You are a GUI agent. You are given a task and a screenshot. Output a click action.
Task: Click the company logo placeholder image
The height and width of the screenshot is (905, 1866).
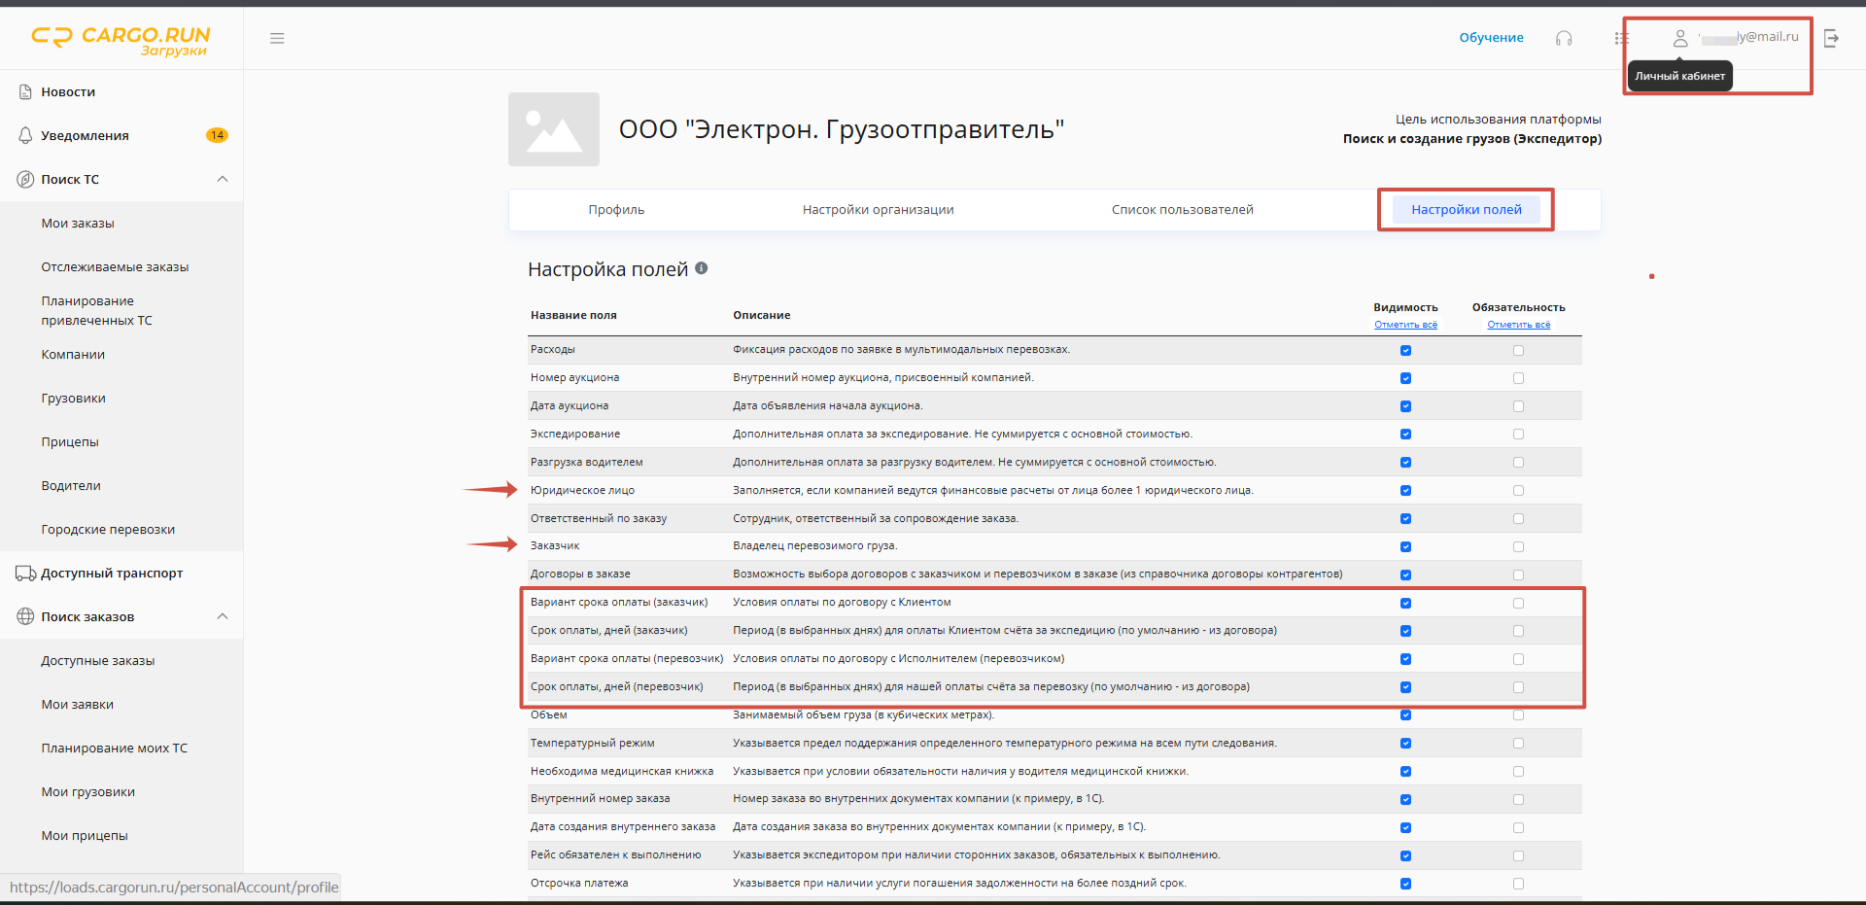tap(554, 129)
